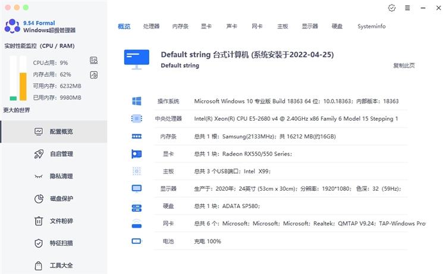Click the disk drive icon beside 硬盘
The image size is (446, 274).
coord(137,208)
